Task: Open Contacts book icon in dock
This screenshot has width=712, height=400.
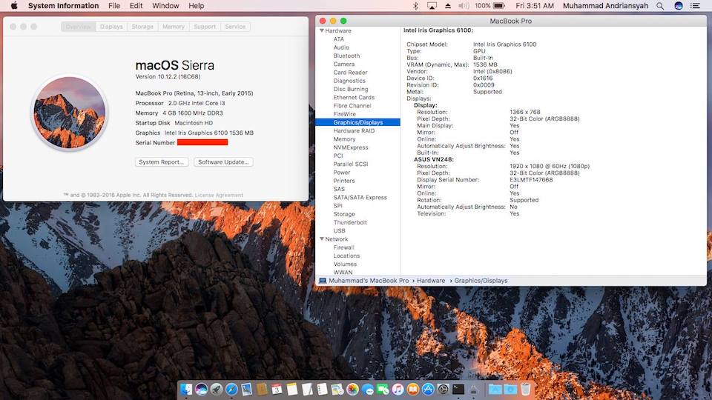Action: [x=262, y=389]
